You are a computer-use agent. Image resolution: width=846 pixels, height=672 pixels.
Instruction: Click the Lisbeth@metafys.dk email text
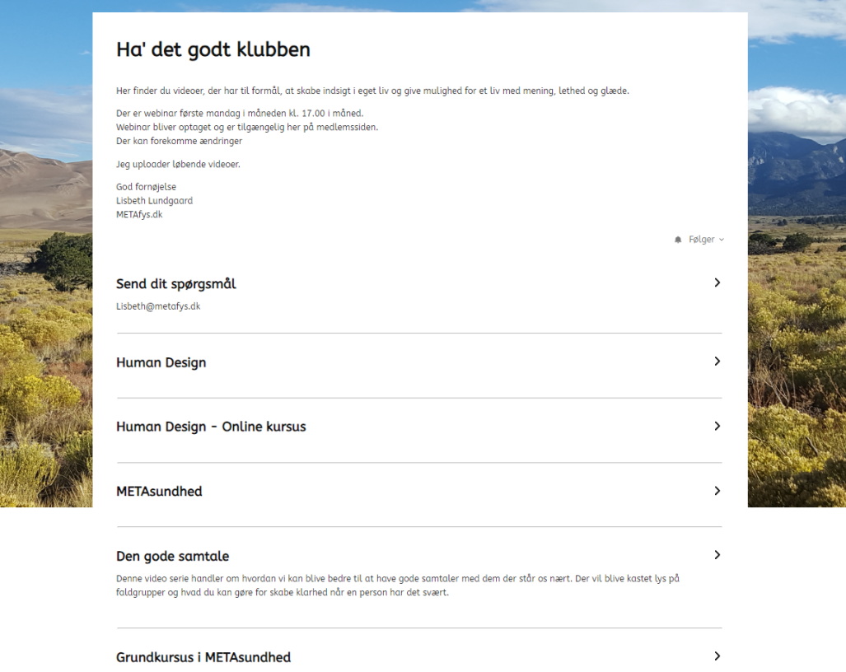coord(158,306)
